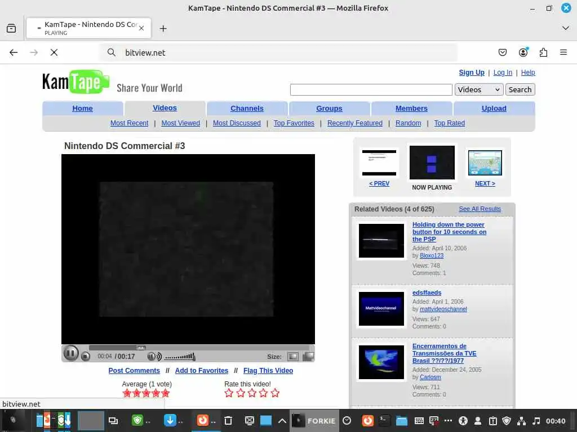This screenshot has width=577, height=432.
Task: Open the Most Viewed videos link
Action: pos(181,123)
